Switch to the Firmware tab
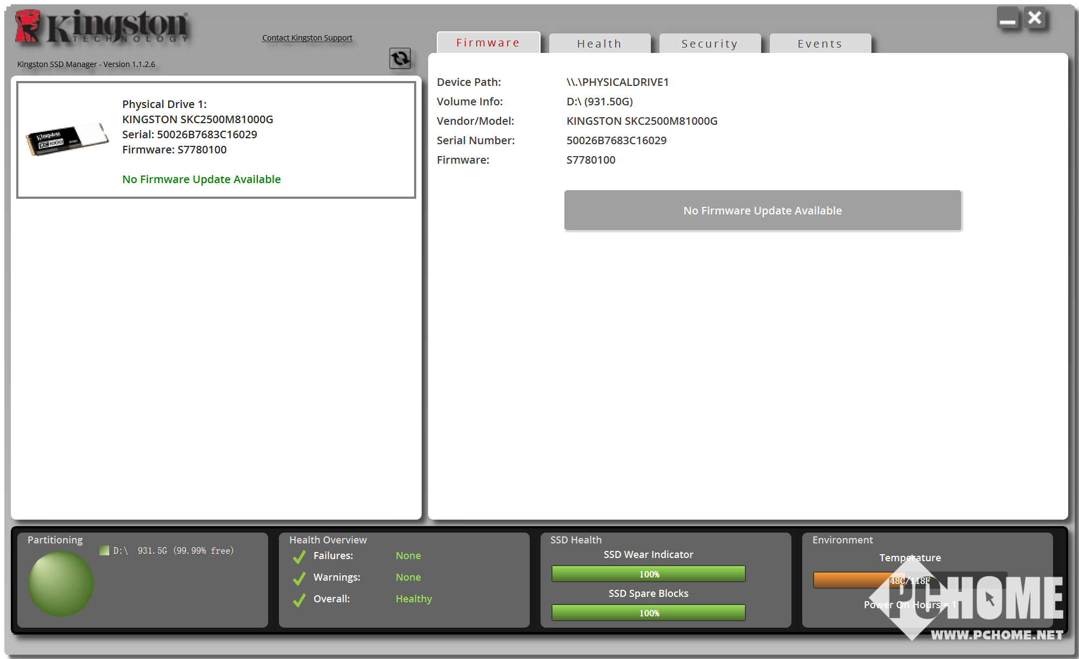1079x659 pixels. [488, 43]
